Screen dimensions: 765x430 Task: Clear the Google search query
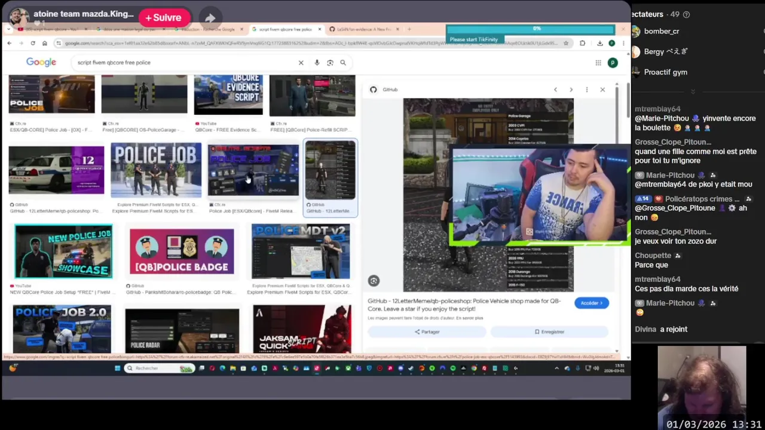[x=301, y=63]
